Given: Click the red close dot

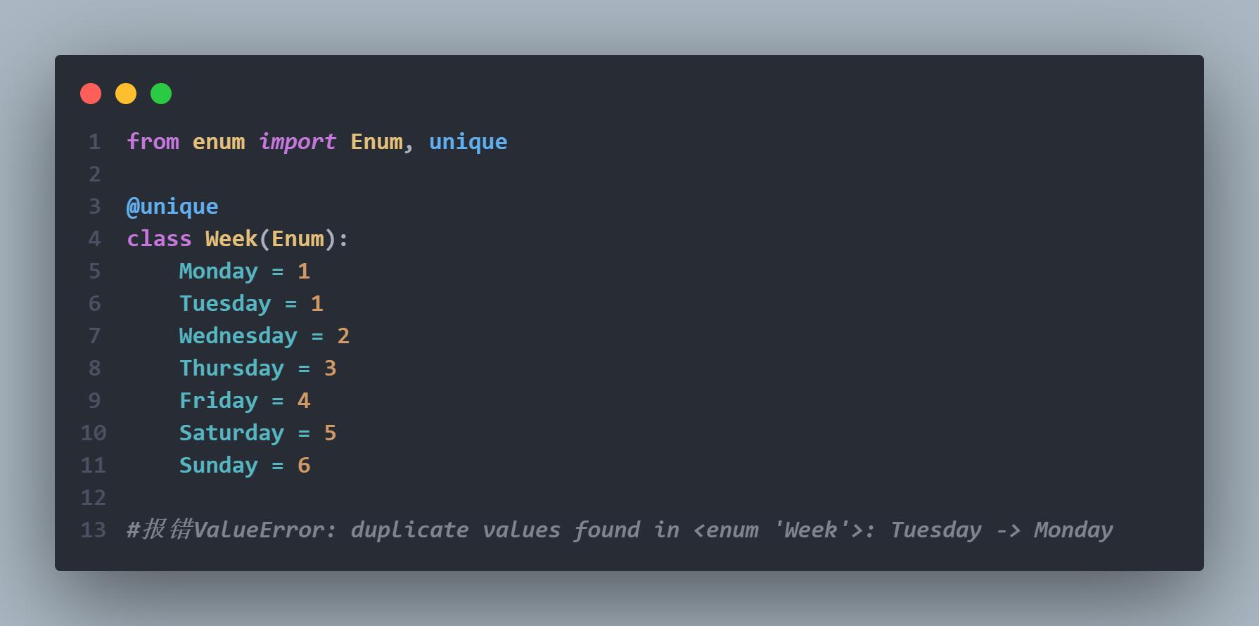Looking at the screenshot, I should [x=91, y=94].
